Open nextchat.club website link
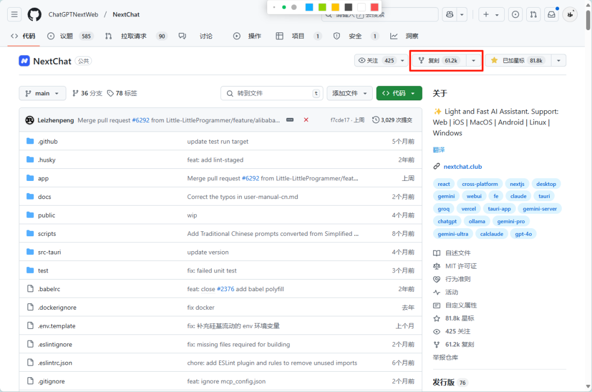Screen dimensions: 592x392 tap(463, 167)
